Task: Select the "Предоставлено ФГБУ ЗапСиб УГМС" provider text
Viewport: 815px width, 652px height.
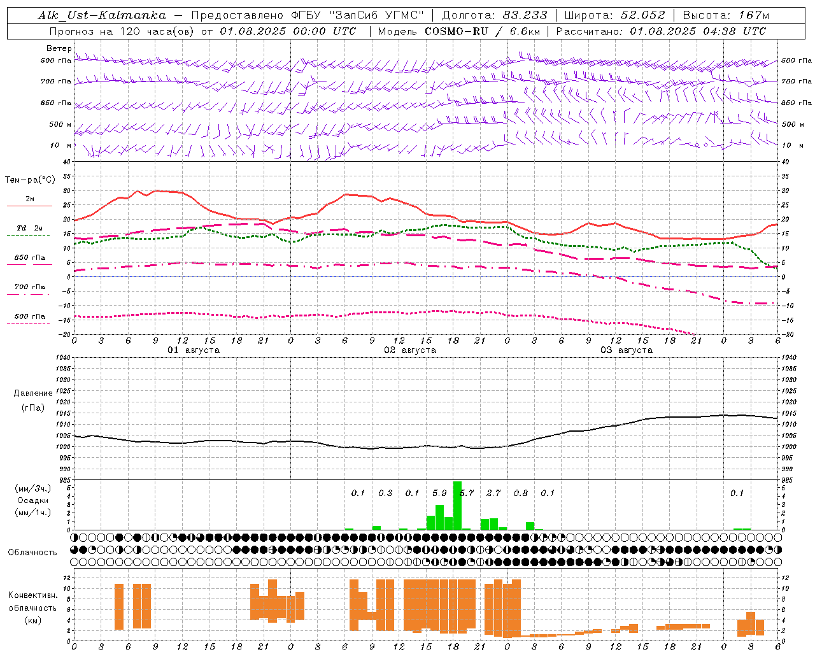Action: pos(308,16)
